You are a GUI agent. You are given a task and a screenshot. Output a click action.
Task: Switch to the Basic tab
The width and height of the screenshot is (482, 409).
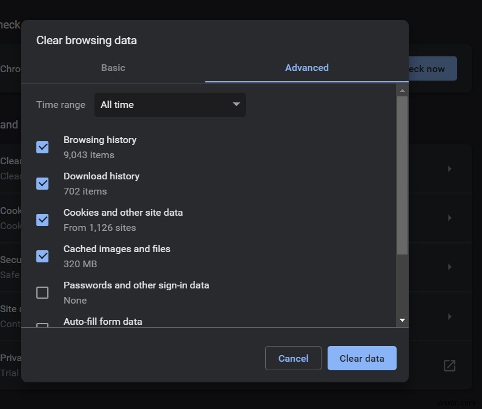tap(113, 68)
